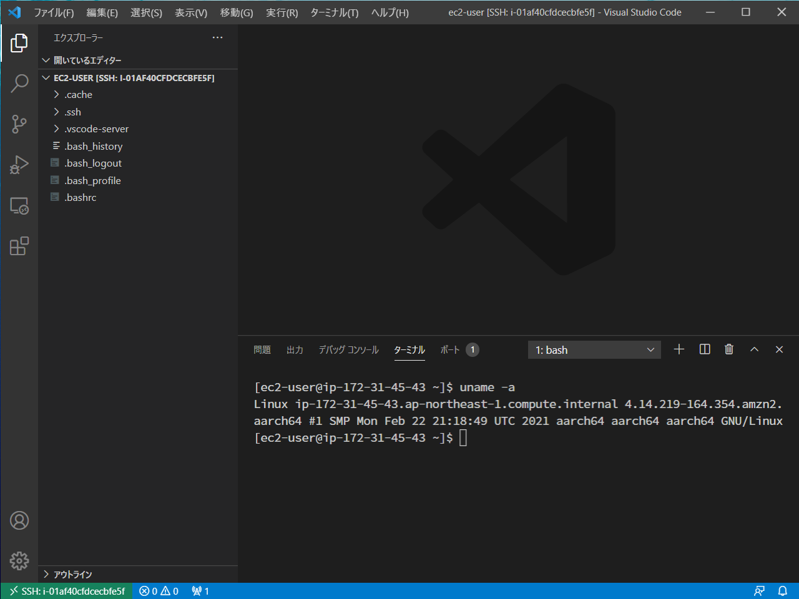799x599 pixels.
Task: Click the errors and warnings status indicator
Action: [159, 591]
